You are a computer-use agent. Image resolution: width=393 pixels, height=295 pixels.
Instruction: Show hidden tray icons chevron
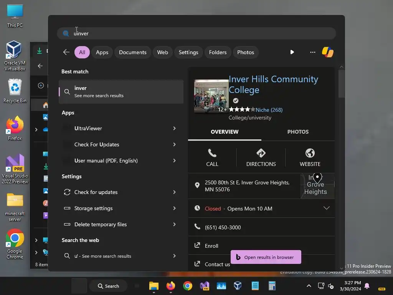(x=309, y=286)
